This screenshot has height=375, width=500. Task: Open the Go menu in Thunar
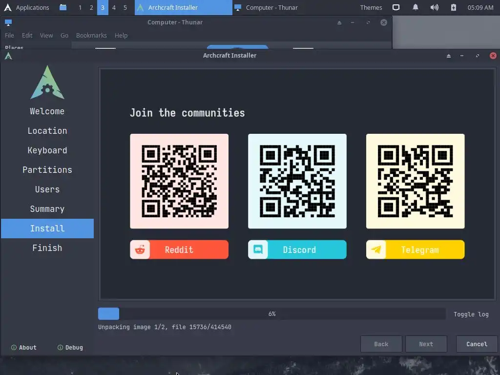pos(64,35)
